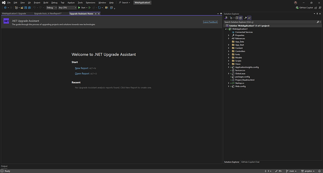Click the Undo icon in the toolbar
The height and width of the screenshot is (173, 323).
click(34, 7)
